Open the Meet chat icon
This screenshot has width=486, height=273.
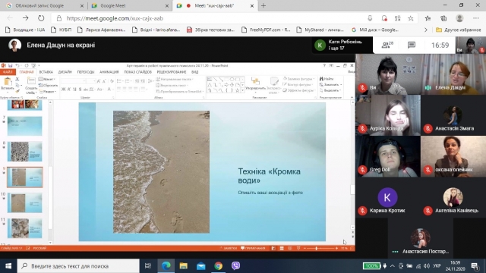(x=412, y=45)
